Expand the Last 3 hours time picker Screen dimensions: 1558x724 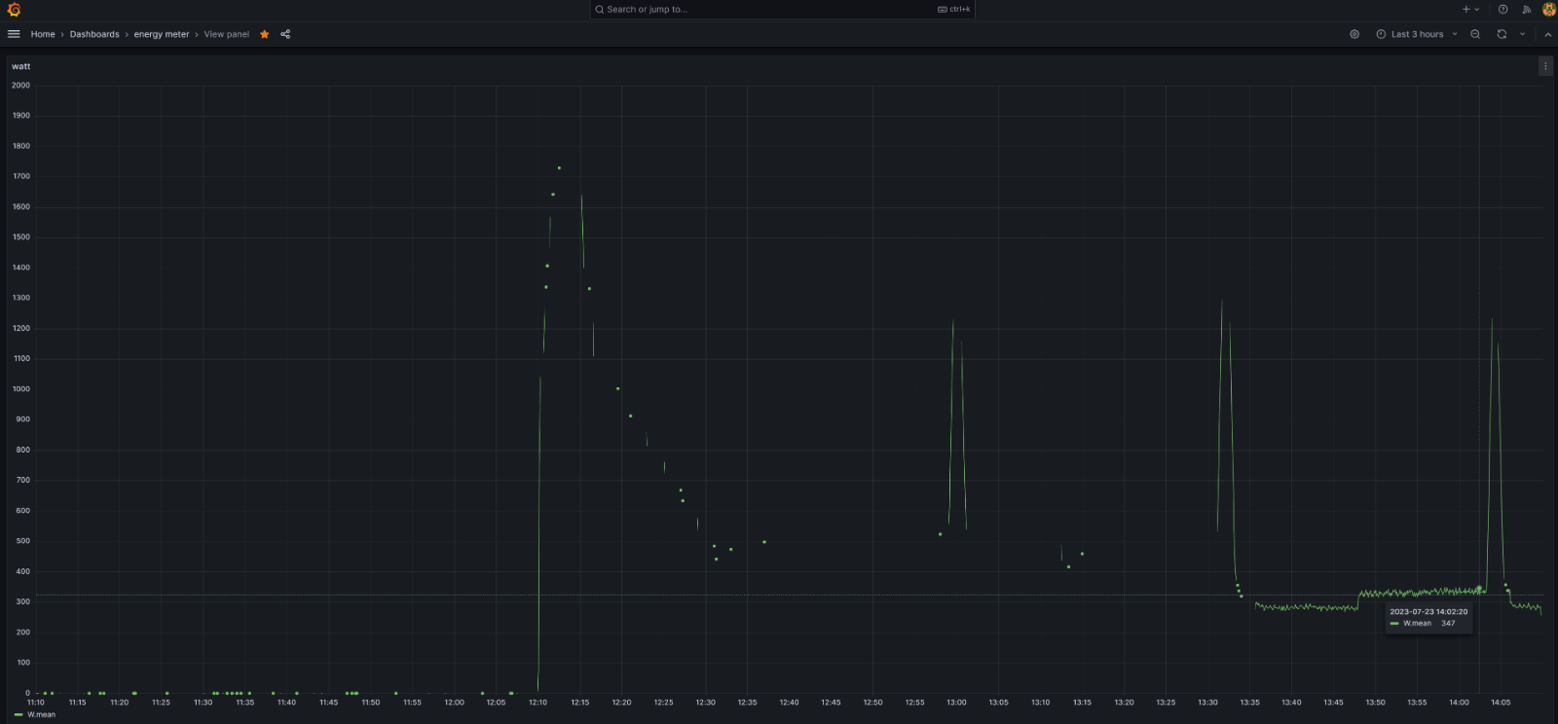(x=1417, y=34)
